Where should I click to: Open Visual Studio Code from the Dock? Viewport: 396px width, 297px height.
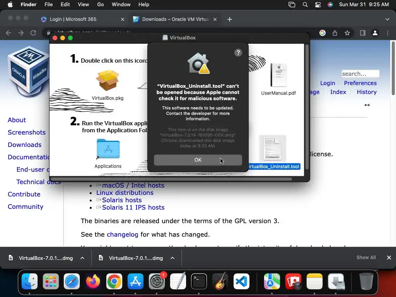tap(241, 282)
